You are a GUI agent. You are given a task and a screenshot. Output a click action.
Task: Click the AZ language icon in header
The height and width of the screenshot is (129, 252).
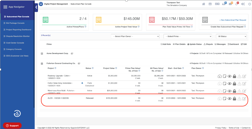(x=217, y=4)
